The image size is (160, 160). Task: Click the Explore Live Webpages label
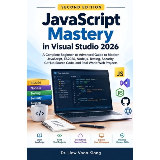[x=102, y=141]
